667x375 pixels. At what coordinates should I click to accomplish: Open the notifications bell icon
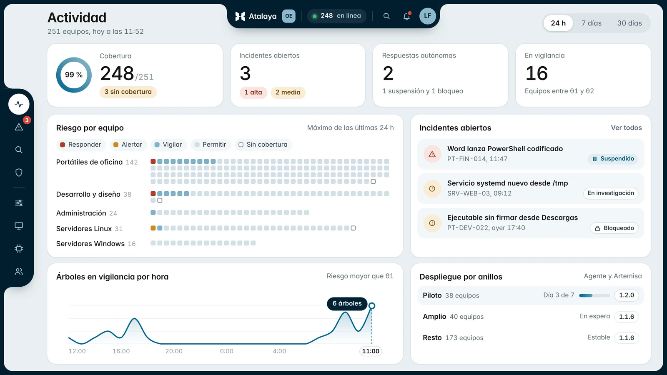pyautogui.click(x=406, y=16)
